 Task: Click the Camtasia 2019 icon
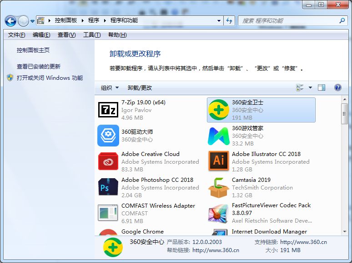coord(218,187)
